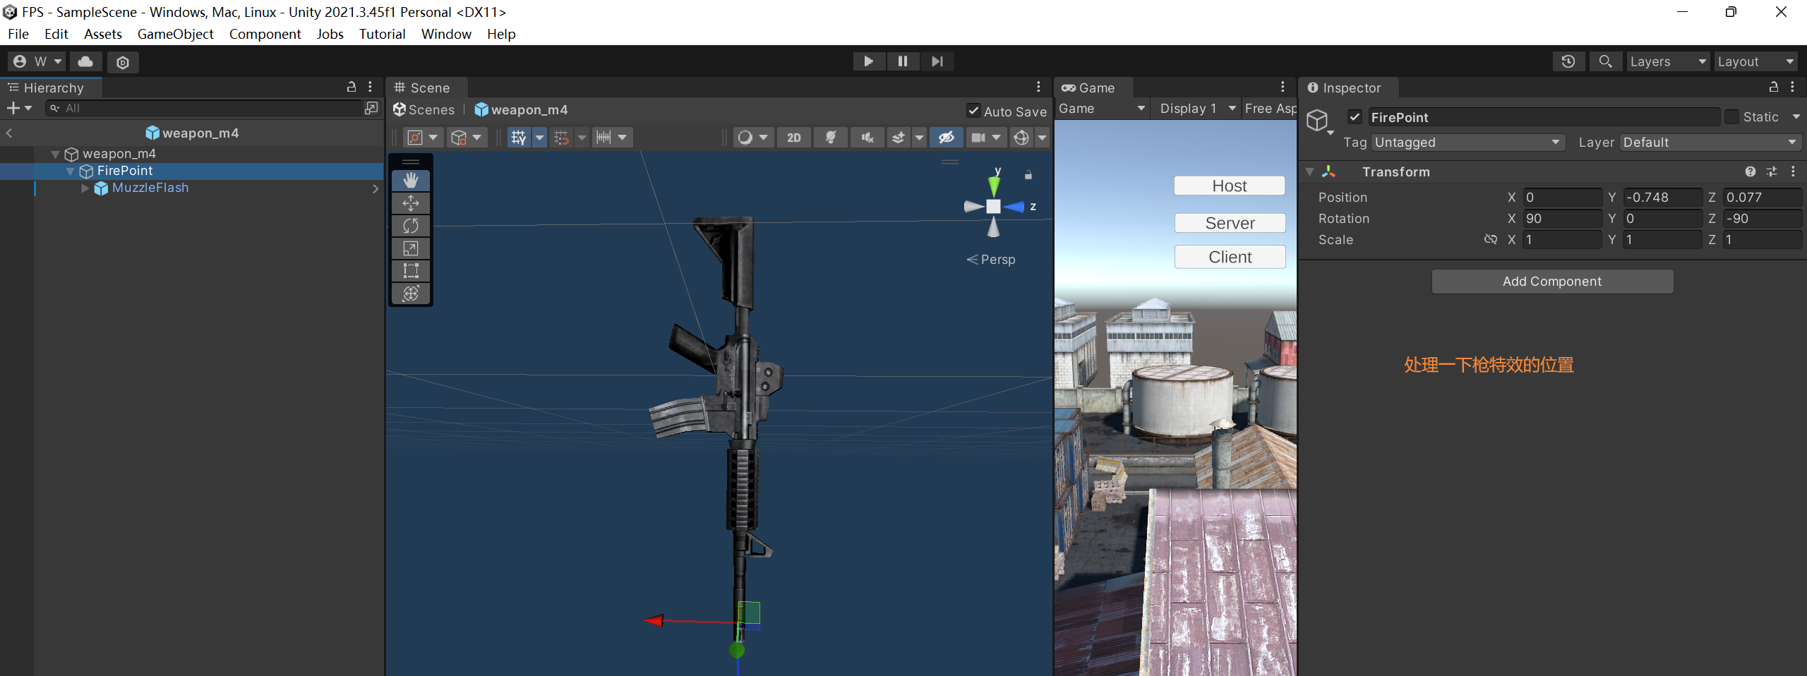Click the Server button in Game
Image resolution: width=1807 pixels, height=676 pixels.
click(1230, 223)
